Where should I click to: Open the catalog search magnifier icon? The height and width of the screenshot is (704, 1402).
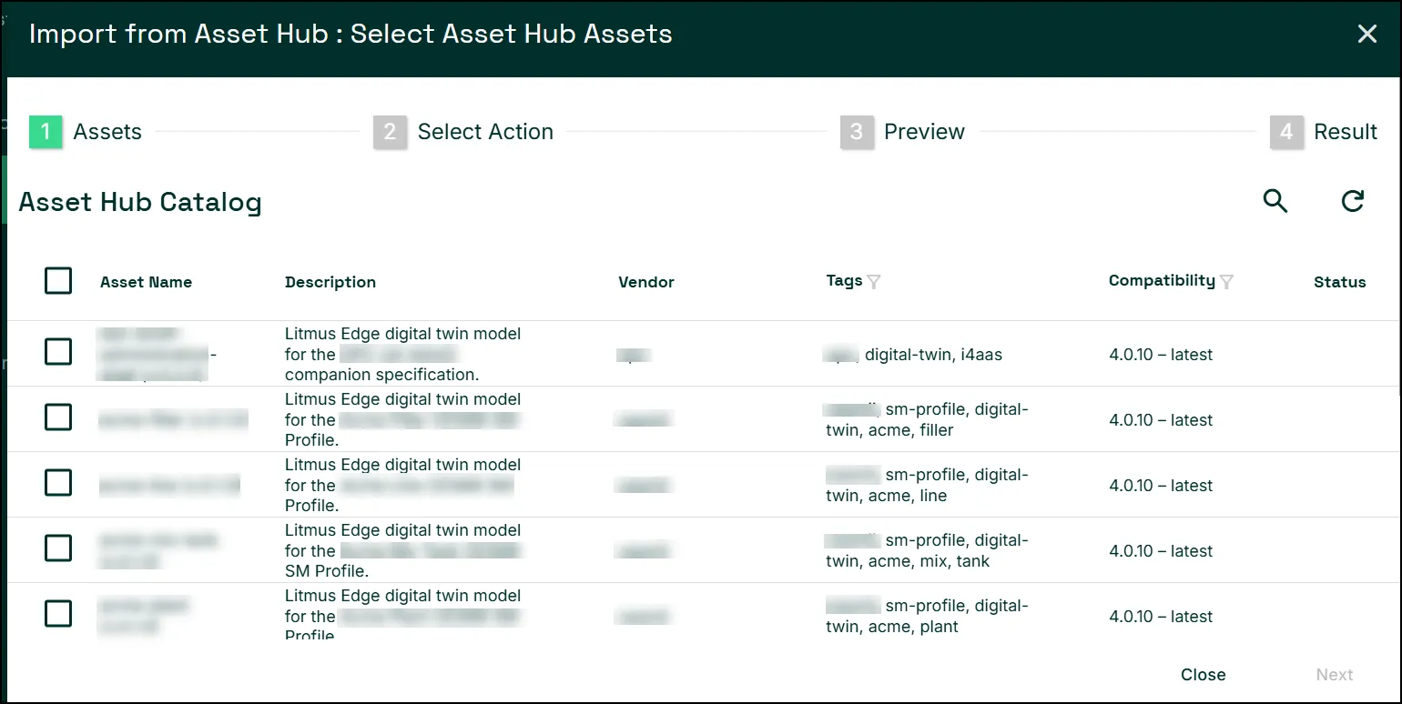coord(1275,201)
